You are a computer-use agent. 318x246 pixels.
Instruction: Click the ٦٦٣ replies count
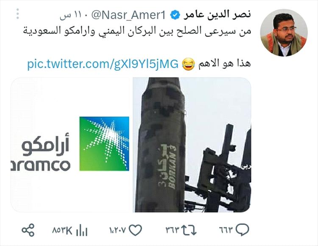[x=226, y=230]
